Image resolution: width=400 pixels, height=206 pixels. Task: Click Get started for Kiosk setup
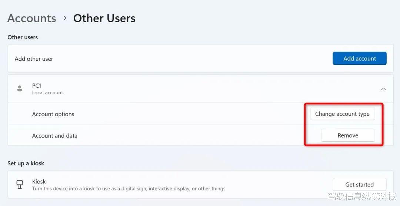click(359, 185)
